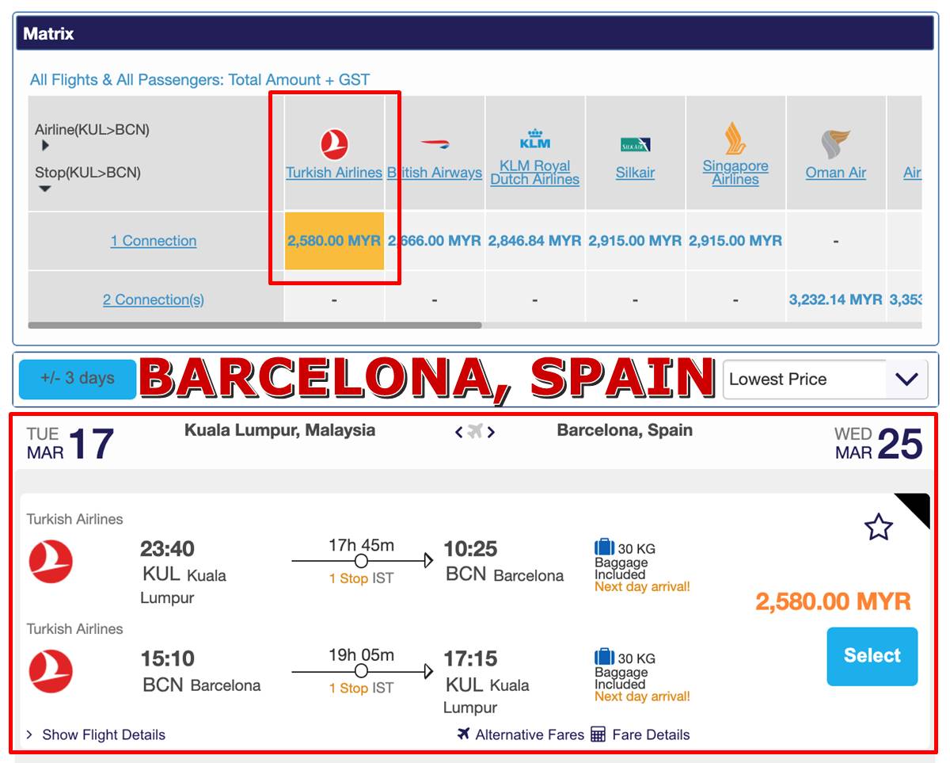This screenshot has height=763, width=950.
Task: Filter by 2 Connection(s) row
Action: pos(154,299)
